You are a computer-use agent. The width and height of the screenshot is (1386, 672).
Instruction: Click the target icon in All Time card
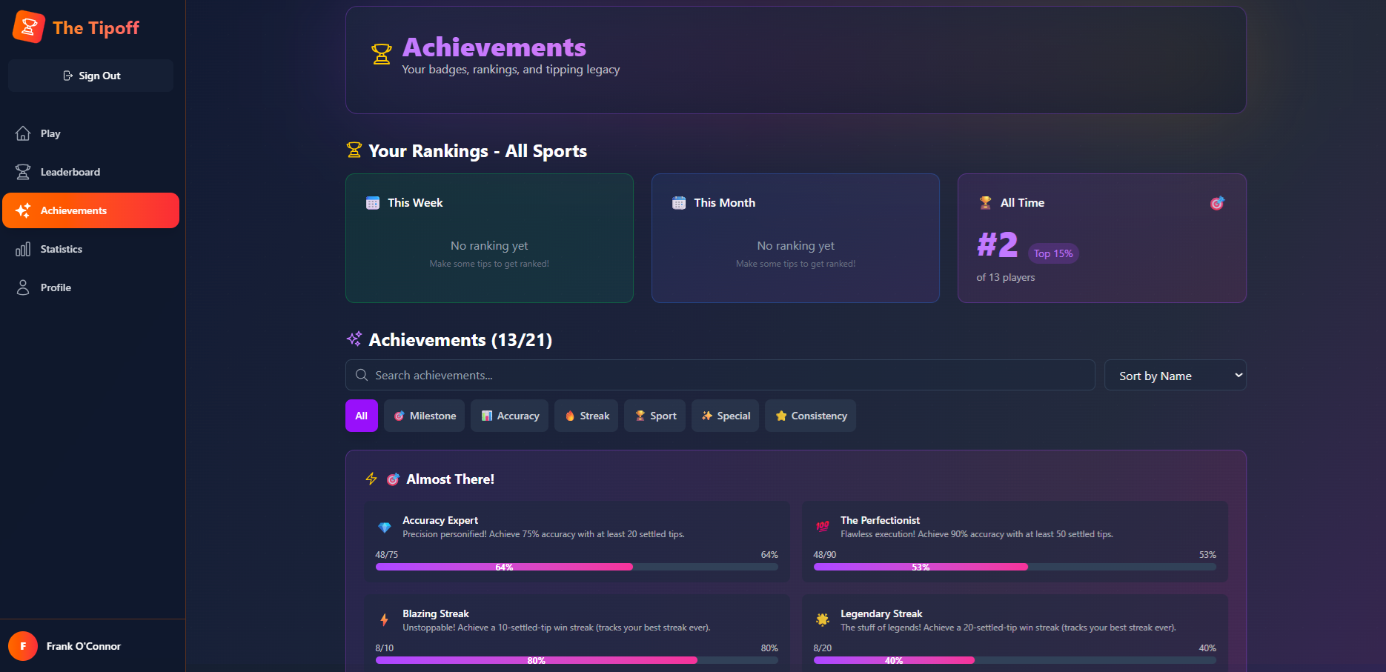tap(1217, 203)
